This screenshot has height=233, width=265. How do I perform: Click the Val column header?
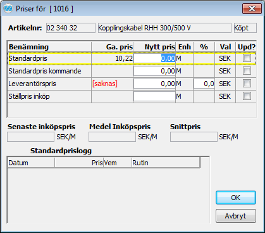click(225, 47)
